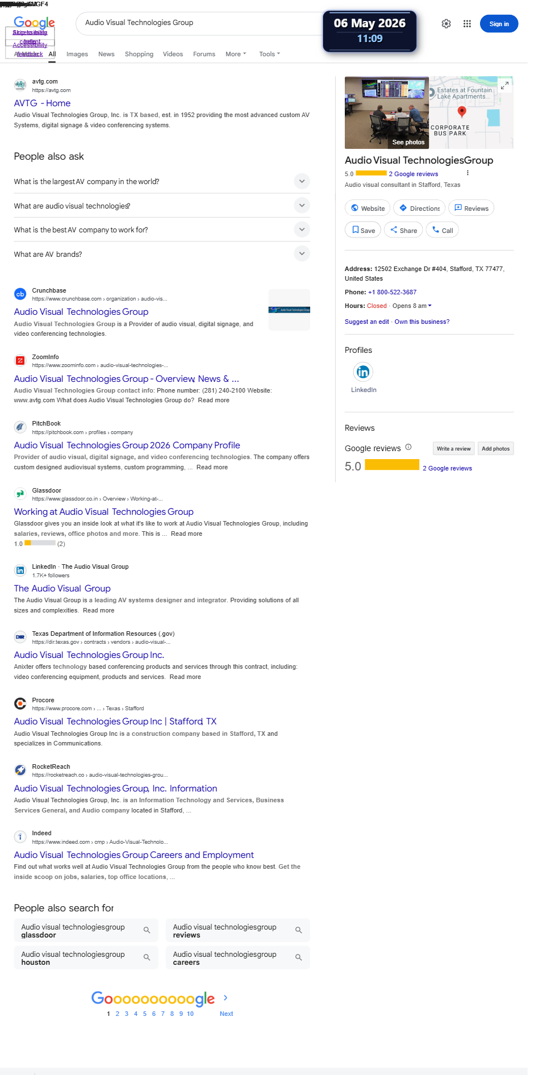Click Add photos button
The width and height of the screenshot is (534, 1075).
(x=495, y=449)
